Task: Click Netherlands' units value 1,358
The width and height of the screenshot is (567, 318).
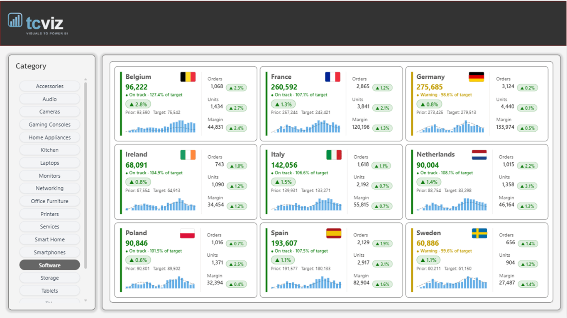Action: coord(508,185)
